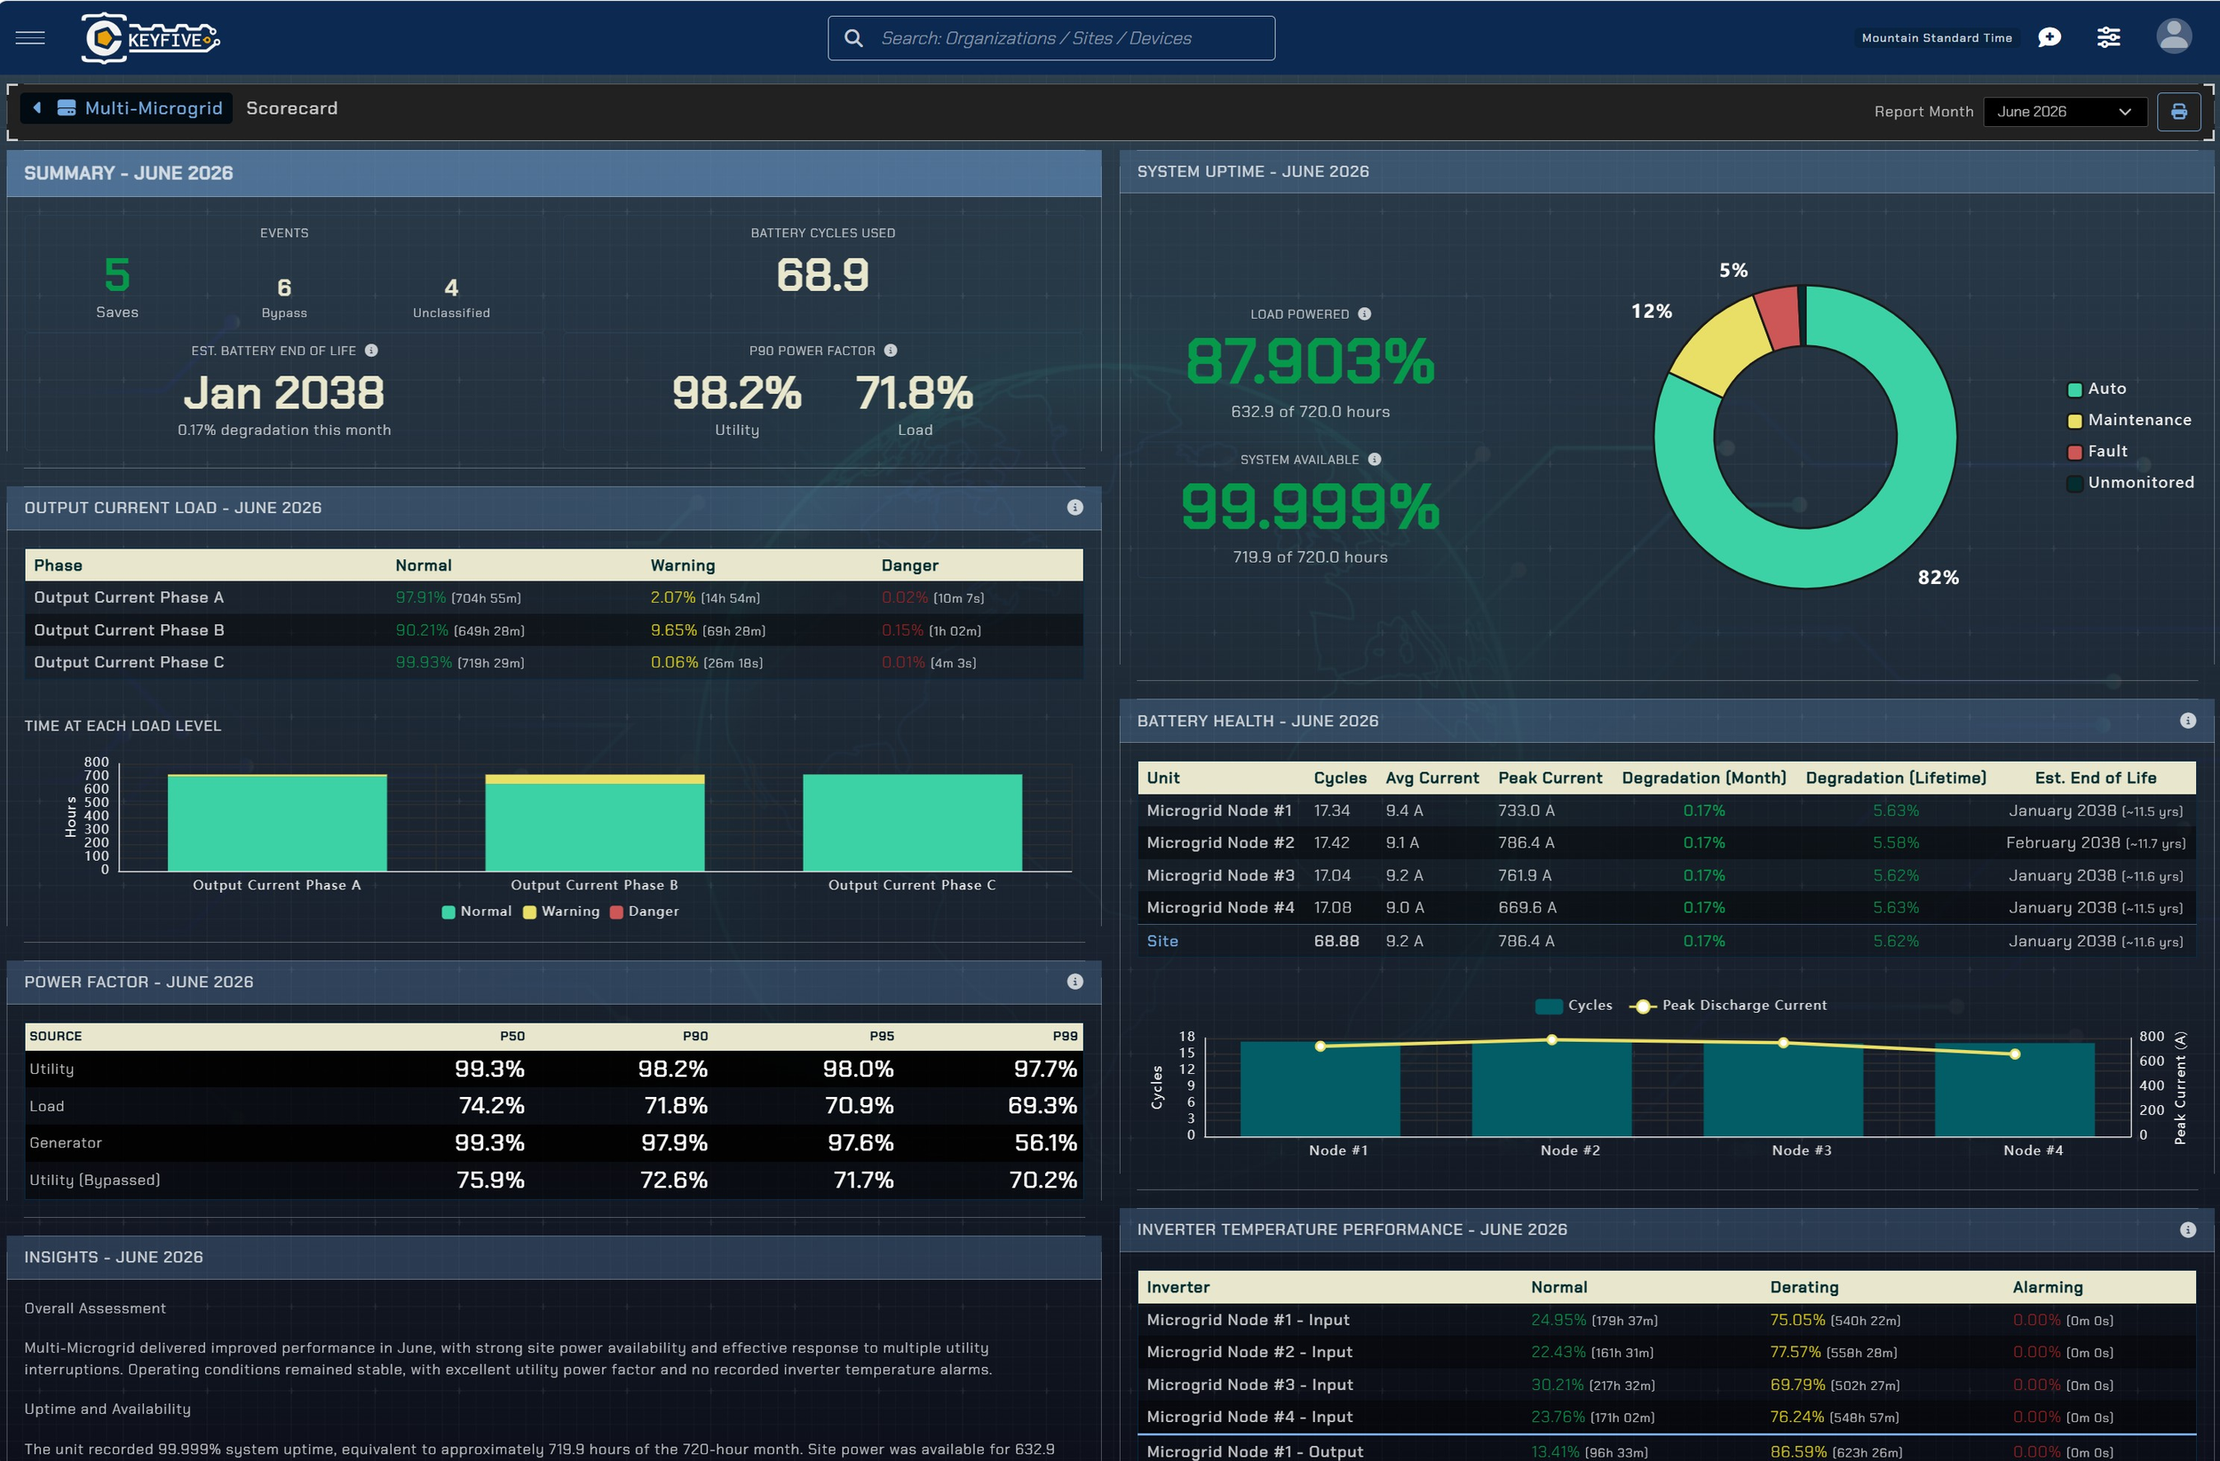The height and width of the screenshot is (1461, 2220).
Task: Open Inverter Temperature Performance info icon
Action: tap(2188, 1229)
